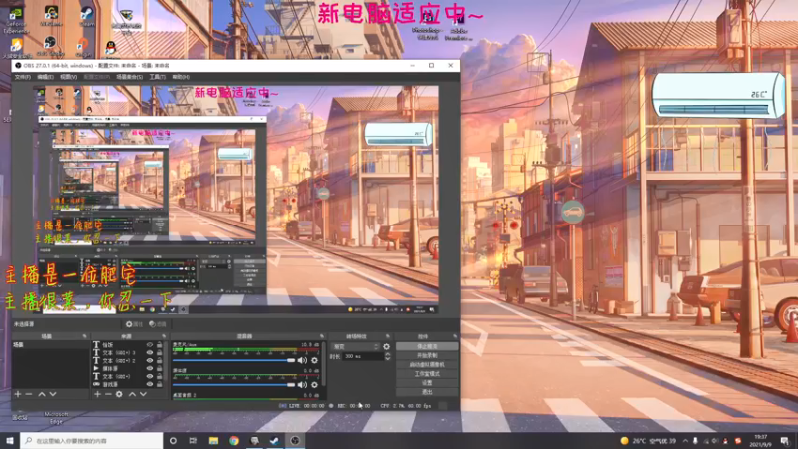Open Steam desktop shortcut

[87, 16]
